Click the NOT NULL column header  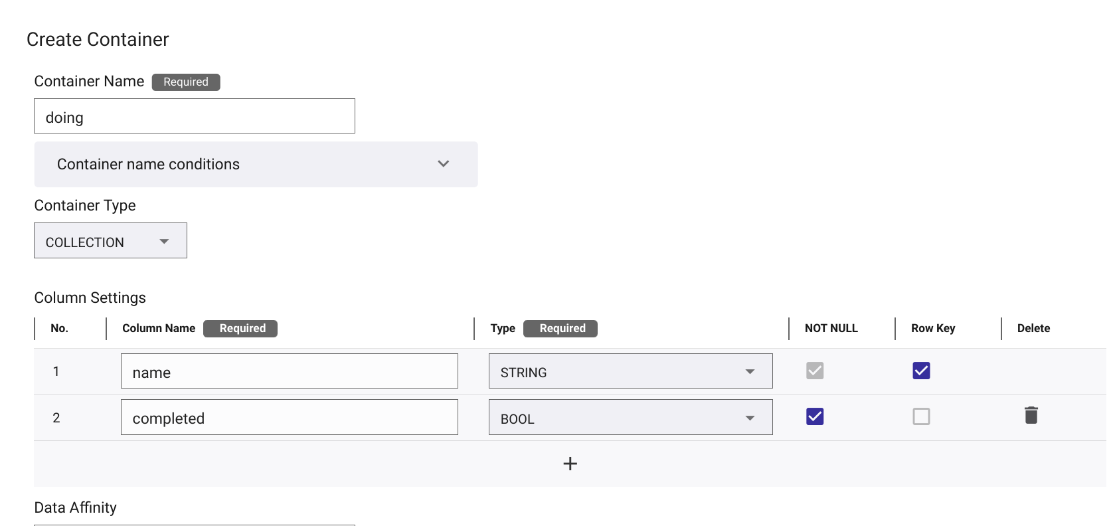[831, 328]
